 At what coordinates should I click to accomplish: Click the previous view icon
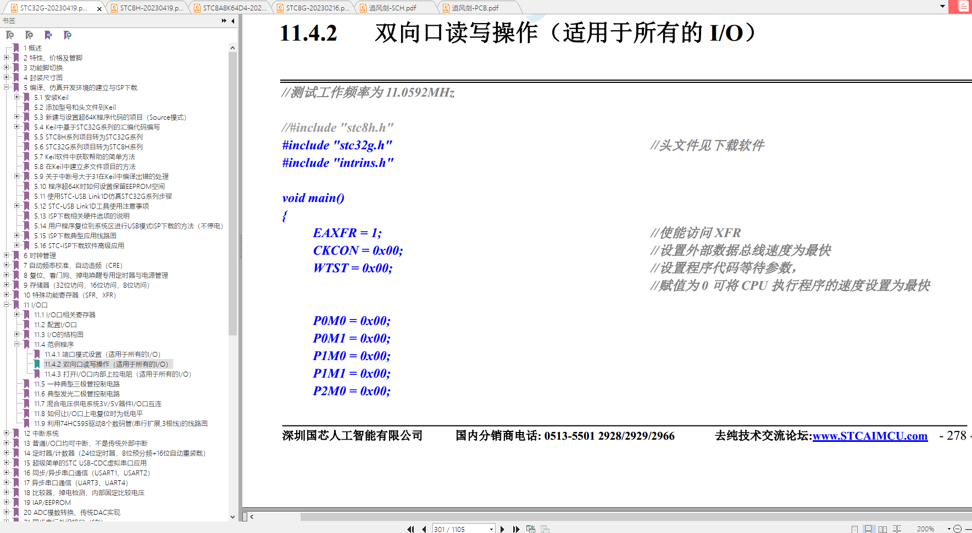pyautogui.click(x=531, y=529)
